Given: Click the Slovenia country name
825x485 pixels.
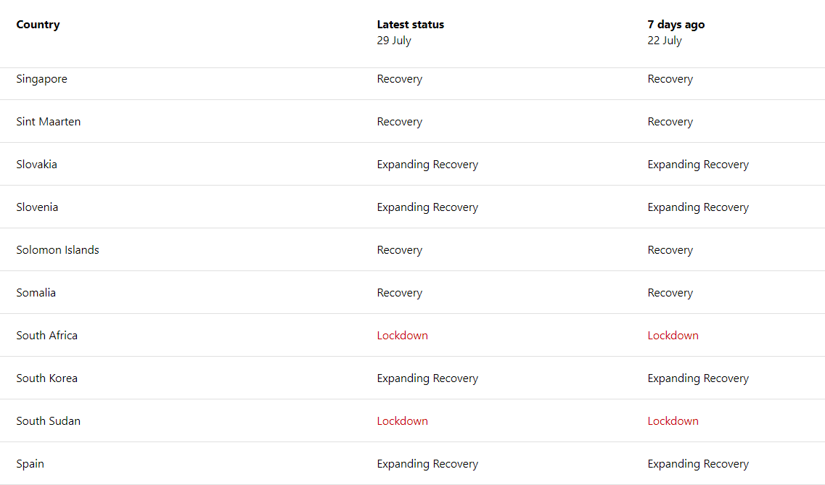Looking at the screenshot, I should point(37,207).
